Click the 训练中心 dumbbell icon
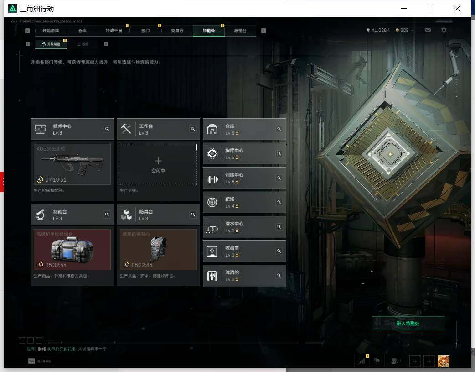This screenshot has width=475, height=372. [212, 179]
